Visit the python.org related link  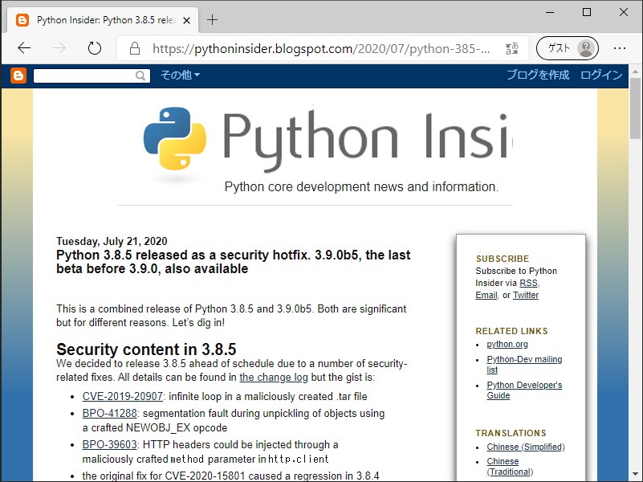point(507,344)
